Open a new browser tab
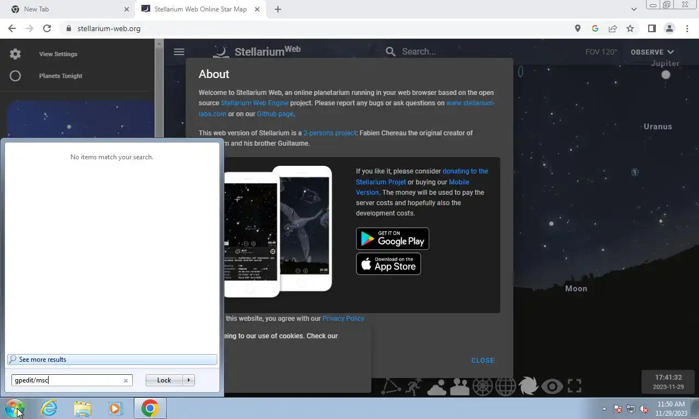The image size is (699, 419). (x=277, y=9)
